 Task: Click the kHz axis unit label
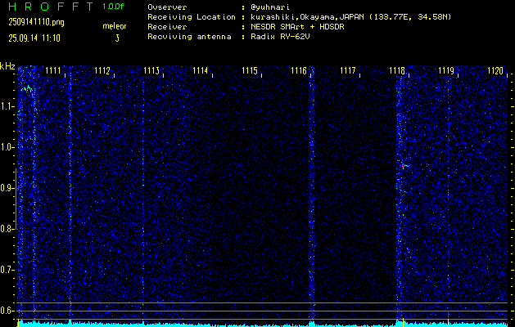(7, 66)
